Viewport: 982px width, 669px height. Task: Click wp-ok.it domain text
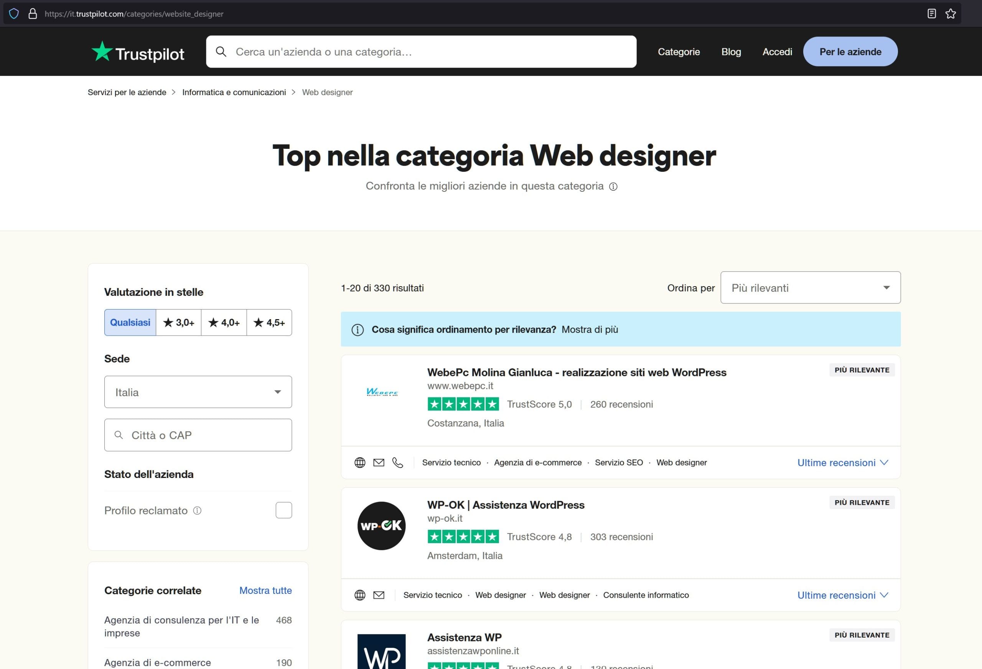coord(445,519)
